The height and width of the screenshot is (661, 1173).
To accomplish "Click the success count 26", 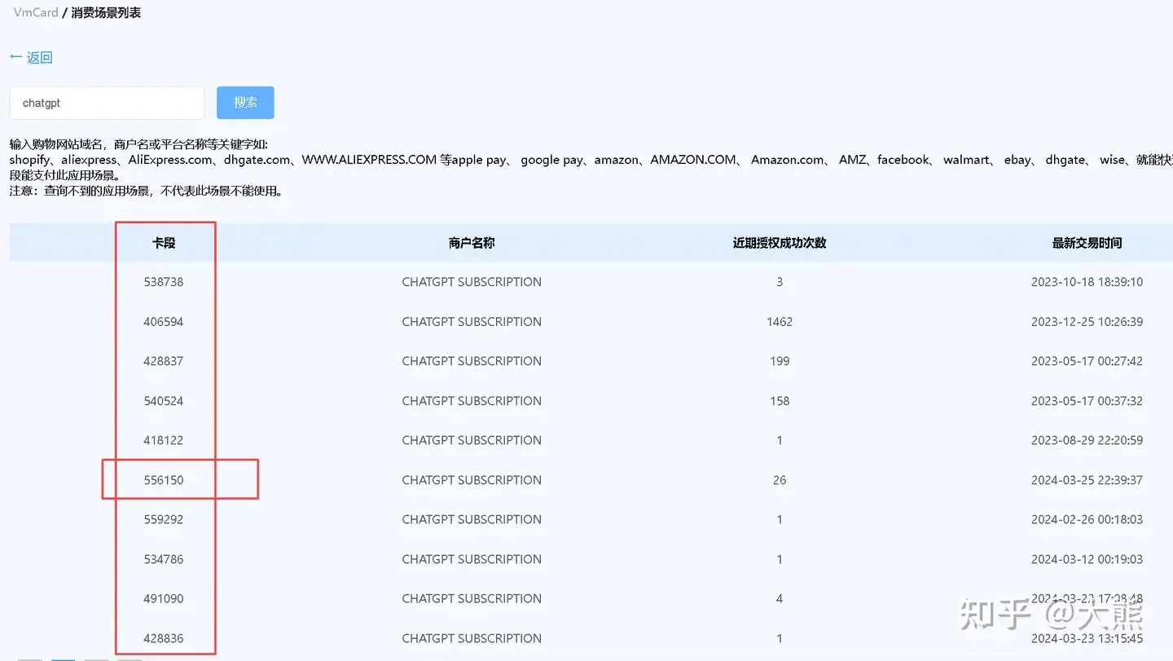I will pos(780,480).
